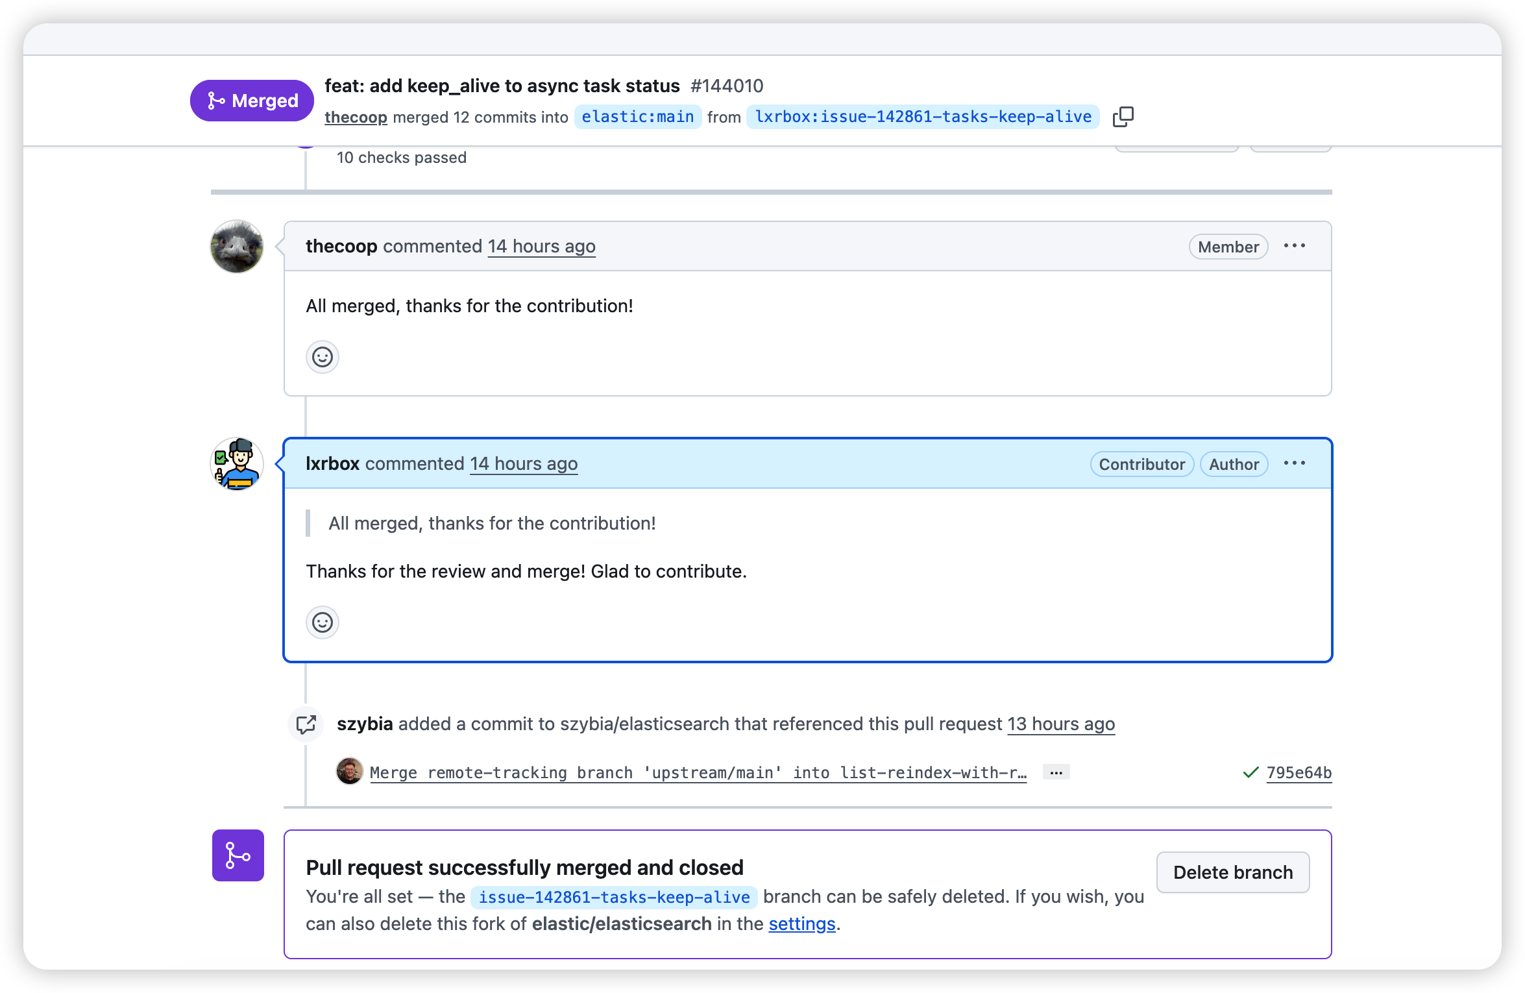Screen dimensions: 1525x993
Task: Open the Merge remote-tracking branch commit link
Action: click(x=698, y=772)
